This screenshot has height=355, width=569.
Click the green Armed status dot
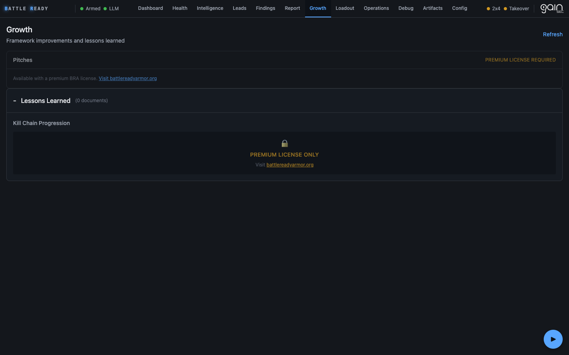(82, 9)
